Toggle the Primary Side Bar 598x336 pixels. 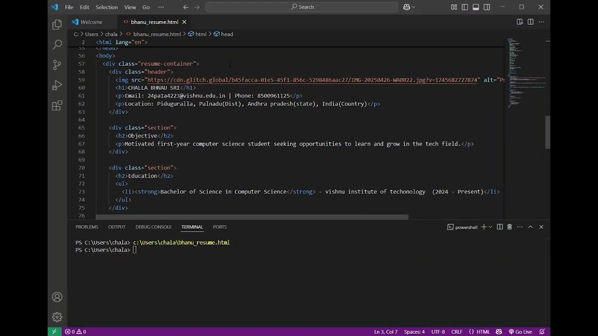465,7
